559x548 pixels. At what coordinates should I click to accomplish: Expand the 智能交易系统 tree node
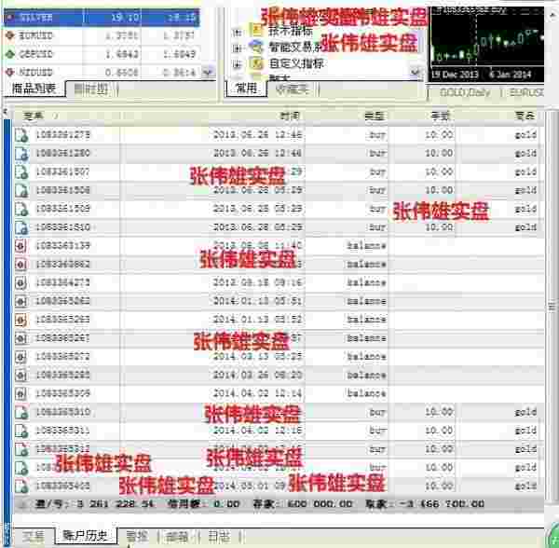click(x=237, y=48)
